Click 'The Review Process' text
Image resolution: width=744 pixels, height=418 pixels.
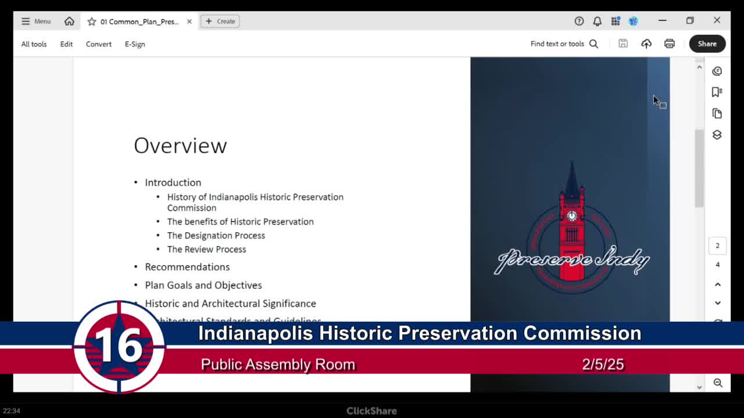click(207, 250)
